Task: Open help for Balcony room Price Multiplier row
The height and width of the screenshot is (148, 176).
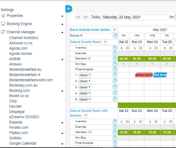Action: click(x=115, y=143)
